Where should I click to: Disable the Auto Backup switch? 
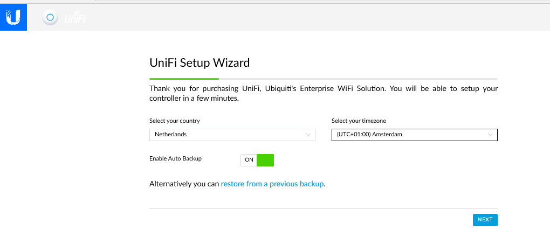click(x=257, y=160)
